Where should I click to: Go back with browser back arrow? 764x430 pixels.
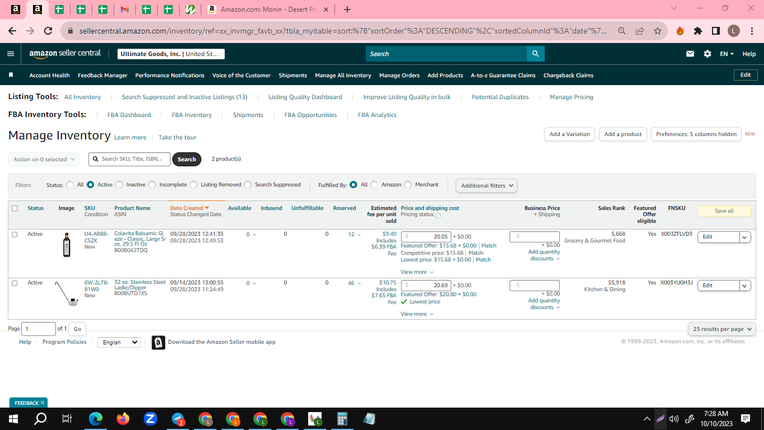pos(12,31)
